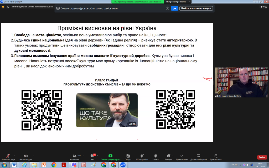Unmute microphone with Включить звук button
The height and width of the screenshot is (168, 269).
[x=8, y=156]
